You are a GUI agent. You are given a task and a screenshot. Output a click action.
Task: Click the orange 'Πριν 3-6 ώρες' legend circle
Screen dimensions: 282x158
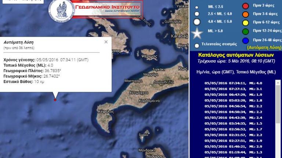point(246,14)
